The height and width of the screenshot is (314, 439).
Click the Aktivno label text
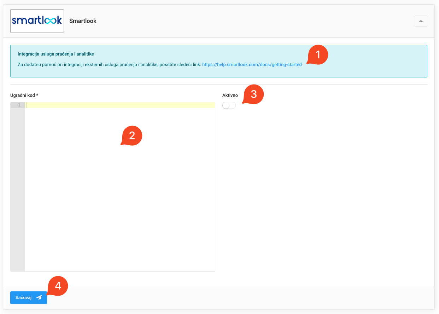230,95
